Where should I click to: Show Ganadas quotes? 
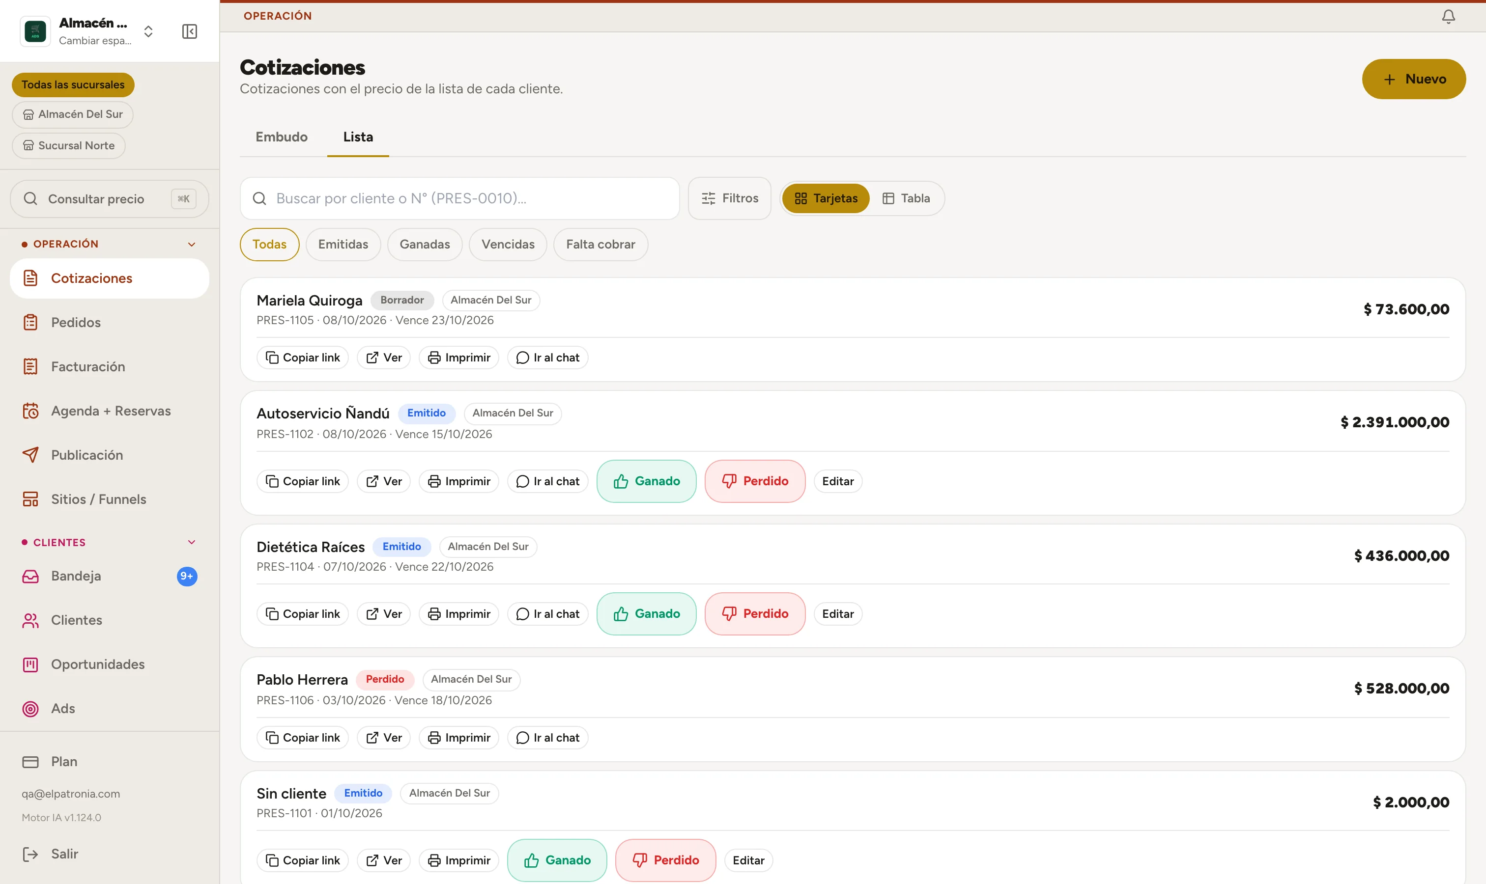coord(425,244)
